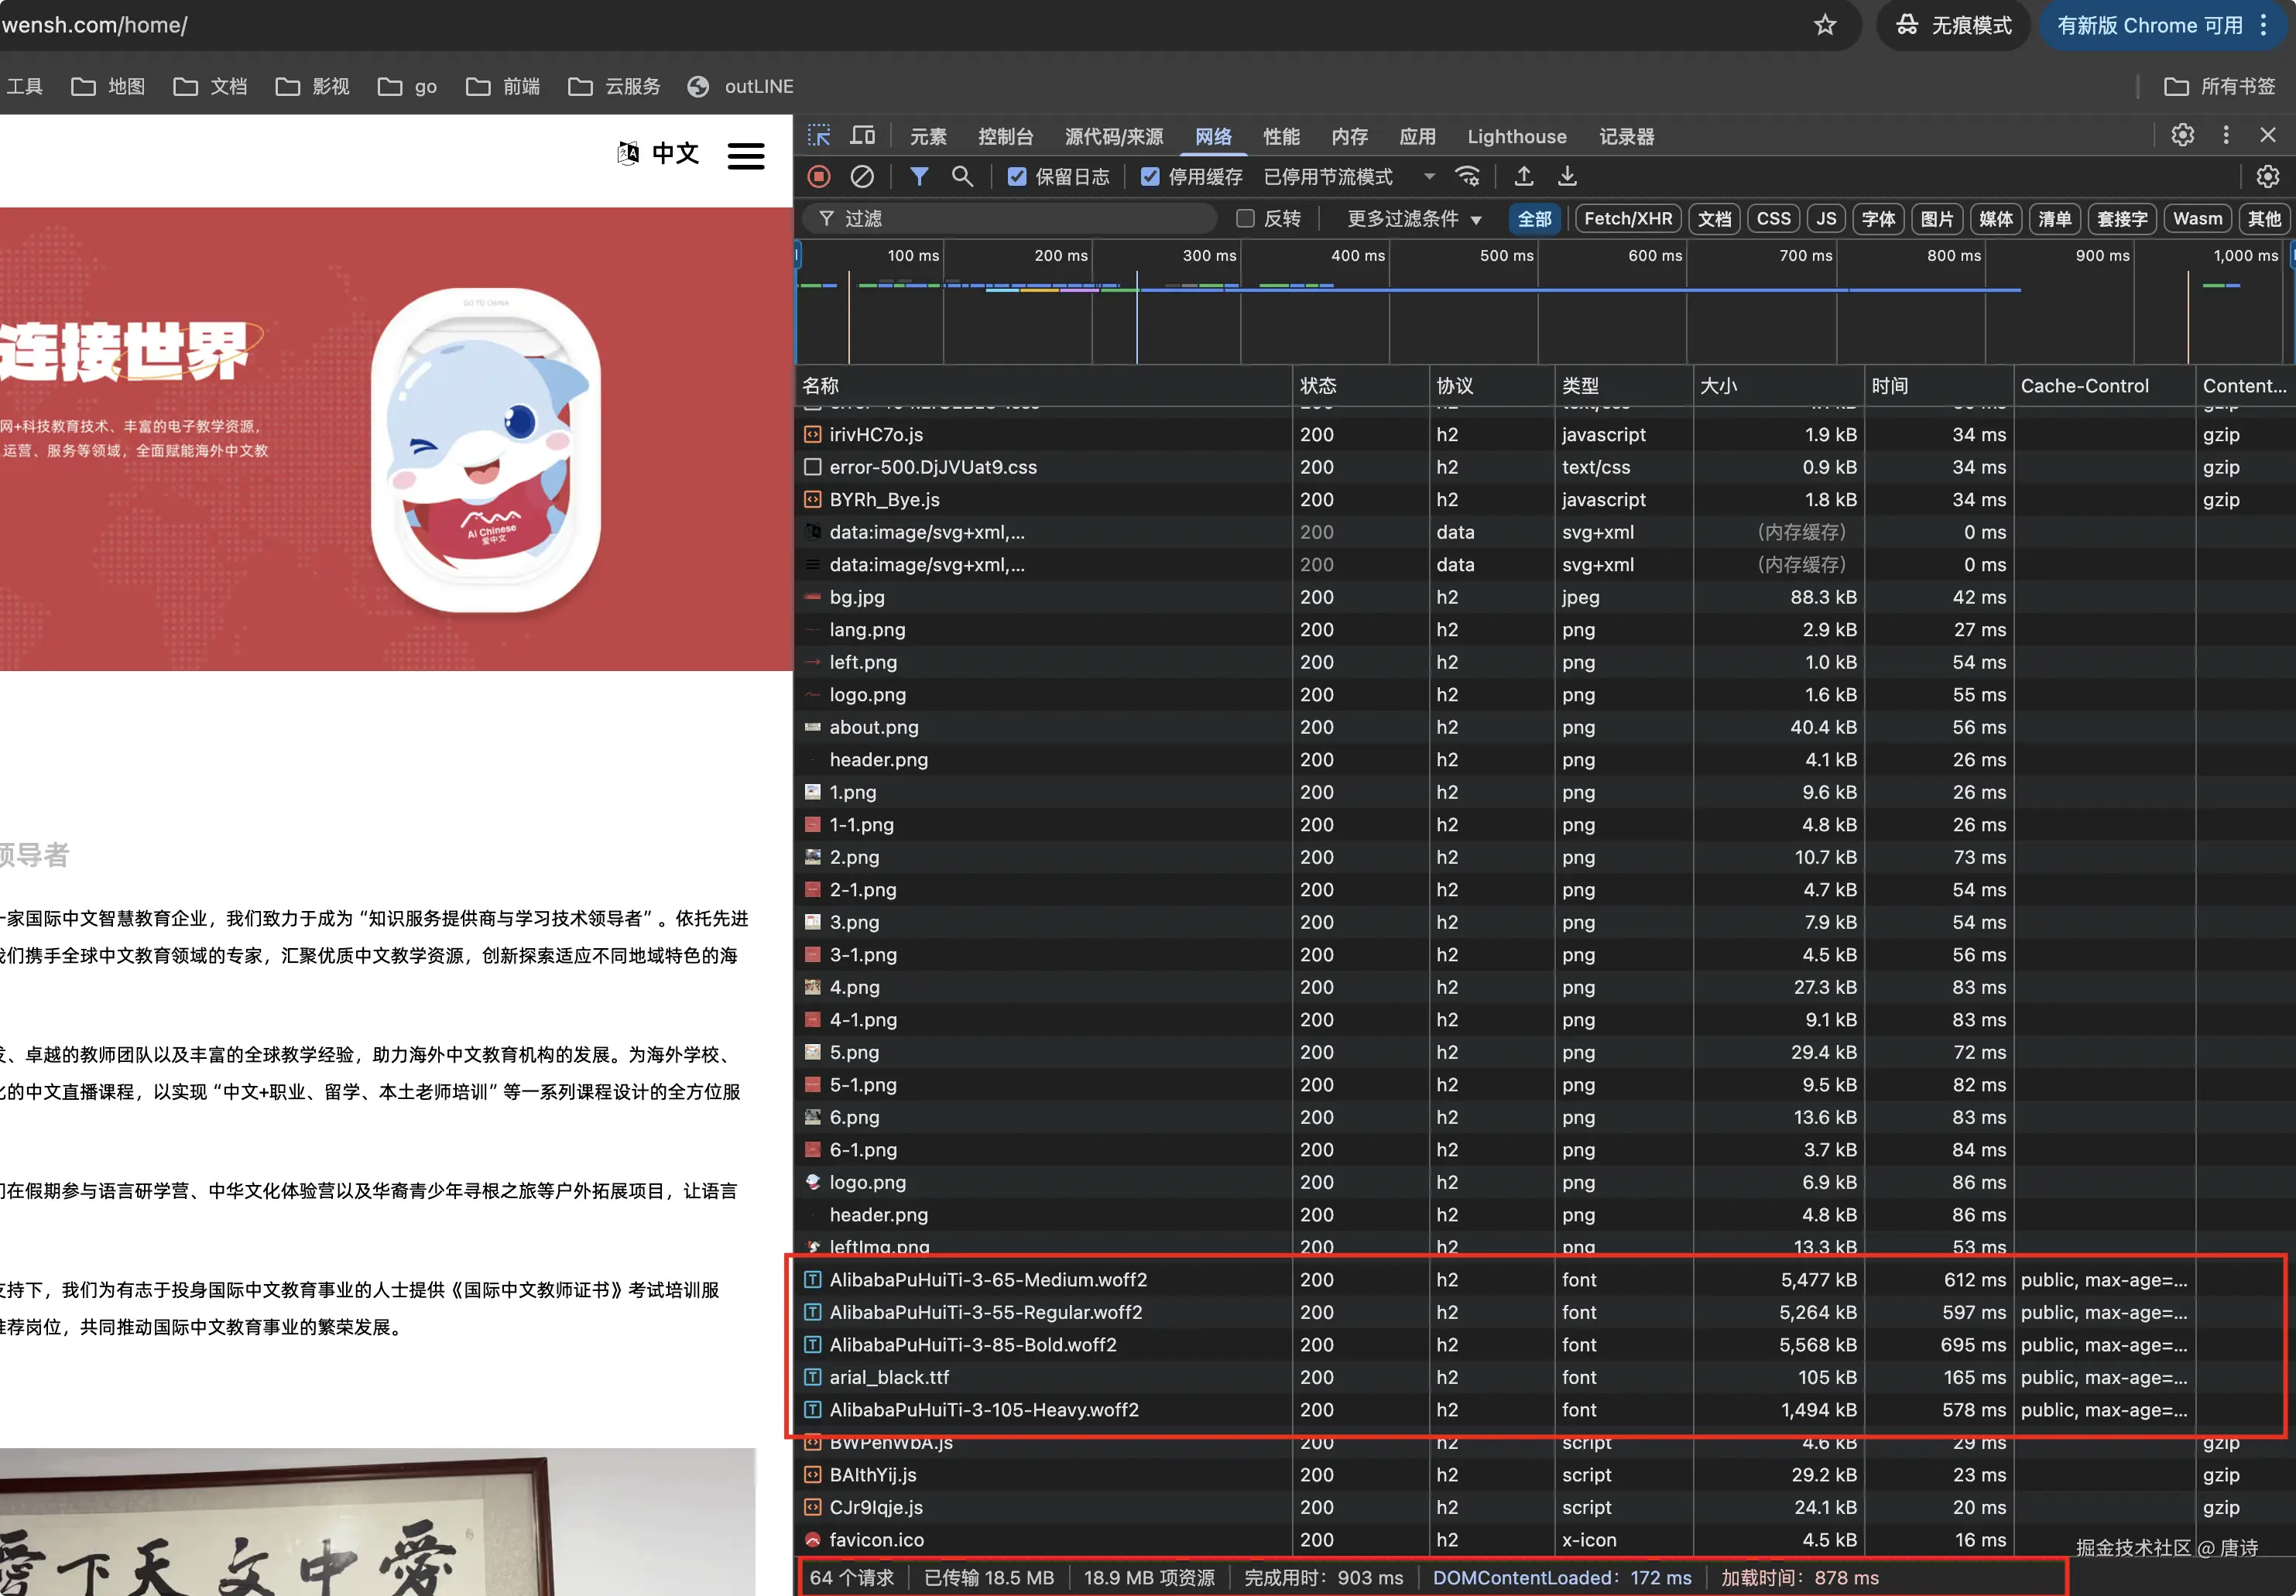Open the network search magnifier

[962, 177]
